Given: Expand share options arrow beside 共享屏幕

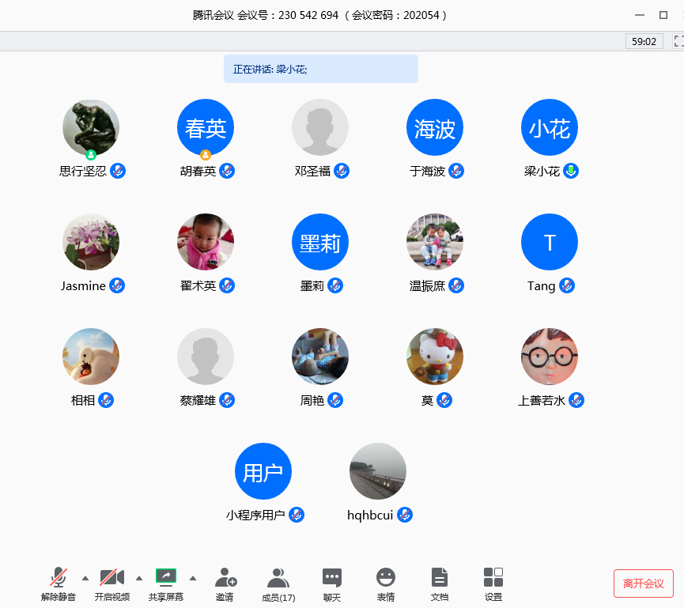Looking at the screenshot, I should (193, 578).
